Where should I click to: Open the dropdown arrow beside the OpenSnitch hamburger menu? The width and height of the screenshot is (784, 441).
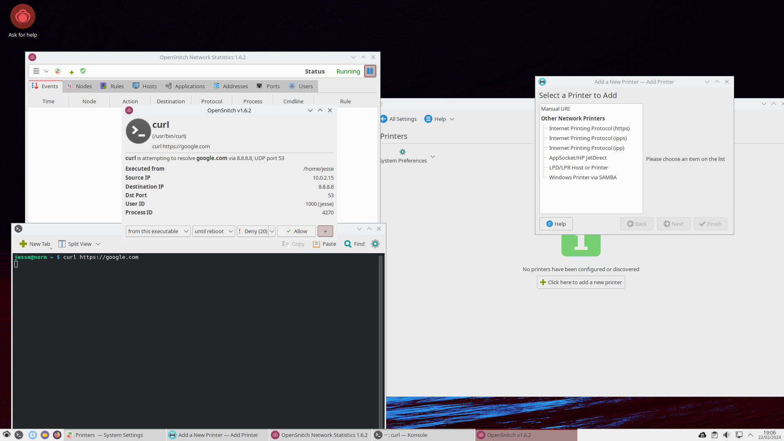(x=47, y=71)
